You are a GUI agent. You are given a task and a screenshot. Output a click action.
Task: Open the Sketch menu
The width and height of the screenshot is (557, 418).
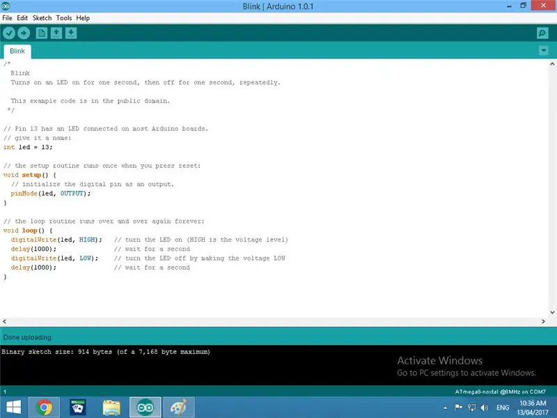pyautogui.click(x=42, y=18)
